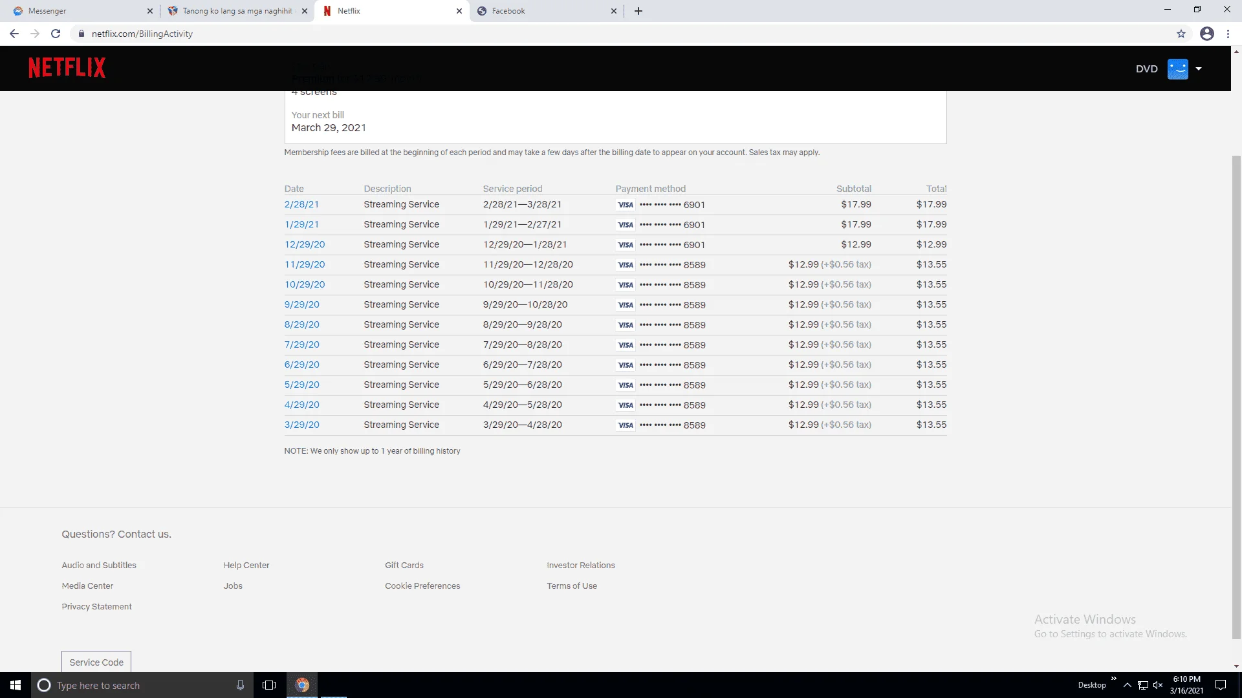1242x698 pixels.
Task: Click Questions? Contact us link
Action: coord(116,534)
